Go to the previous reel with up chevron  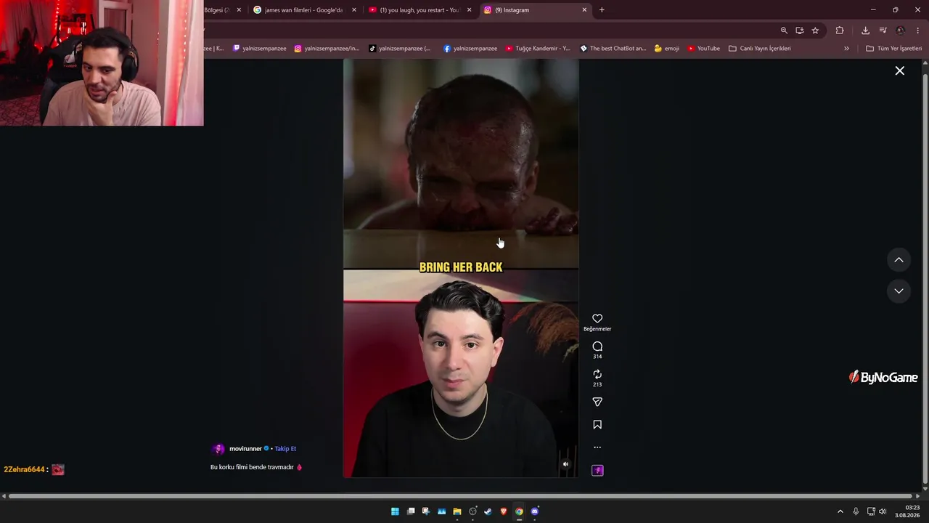pyautogui.click(x=899, y=260)
